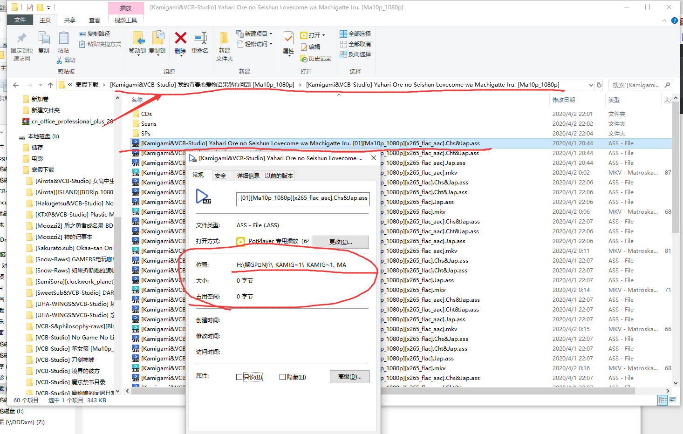Click the 更改(C)... button
The height and width of the screenshot is (434, 683).
tap(341, 242)
